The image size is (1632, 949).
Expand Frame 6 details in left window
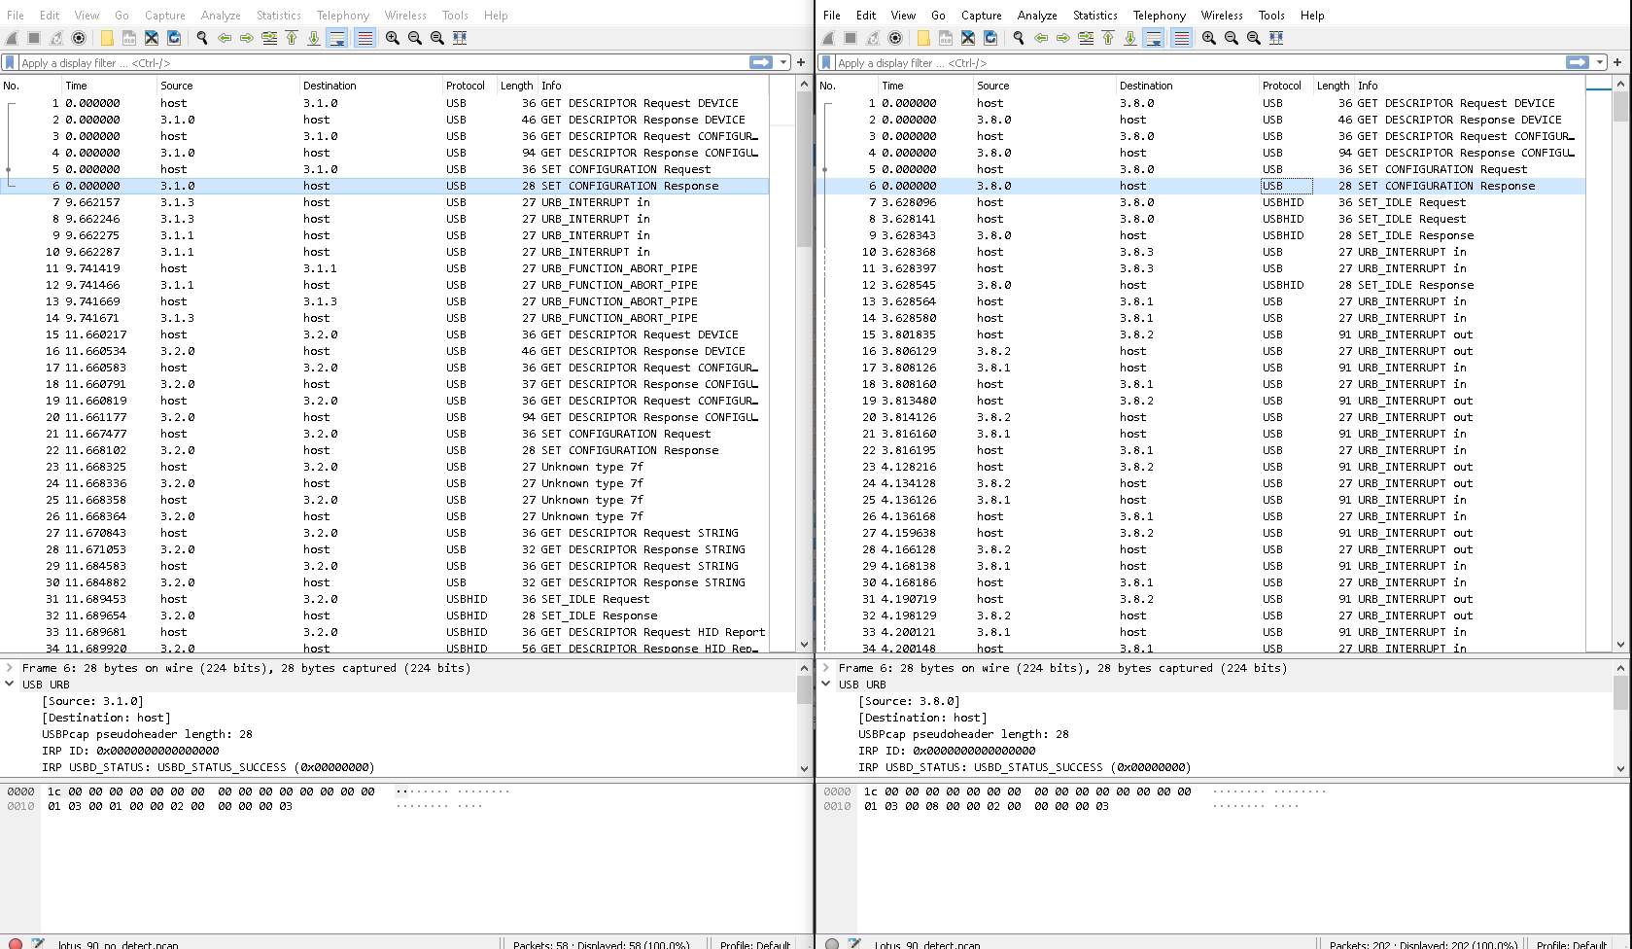click(10, 668)
